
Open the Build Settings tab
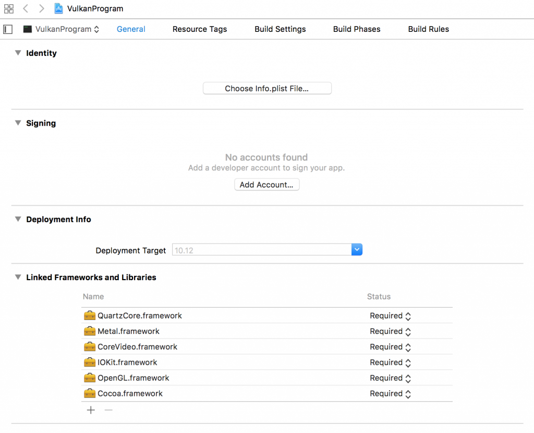(x=280, y=29)
